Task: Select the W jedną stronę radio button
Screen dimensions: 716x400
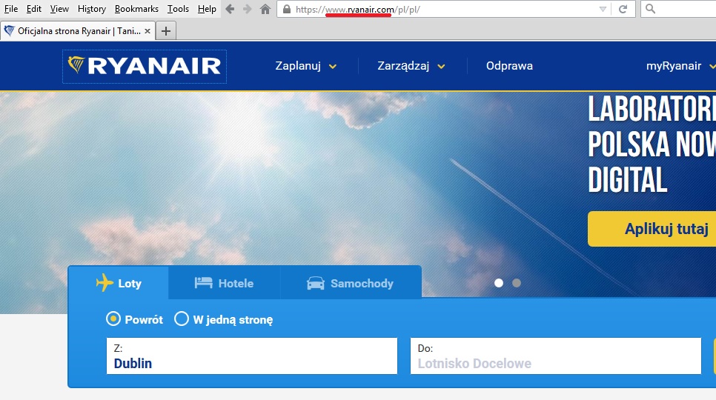Action: [x=182, y=319]
